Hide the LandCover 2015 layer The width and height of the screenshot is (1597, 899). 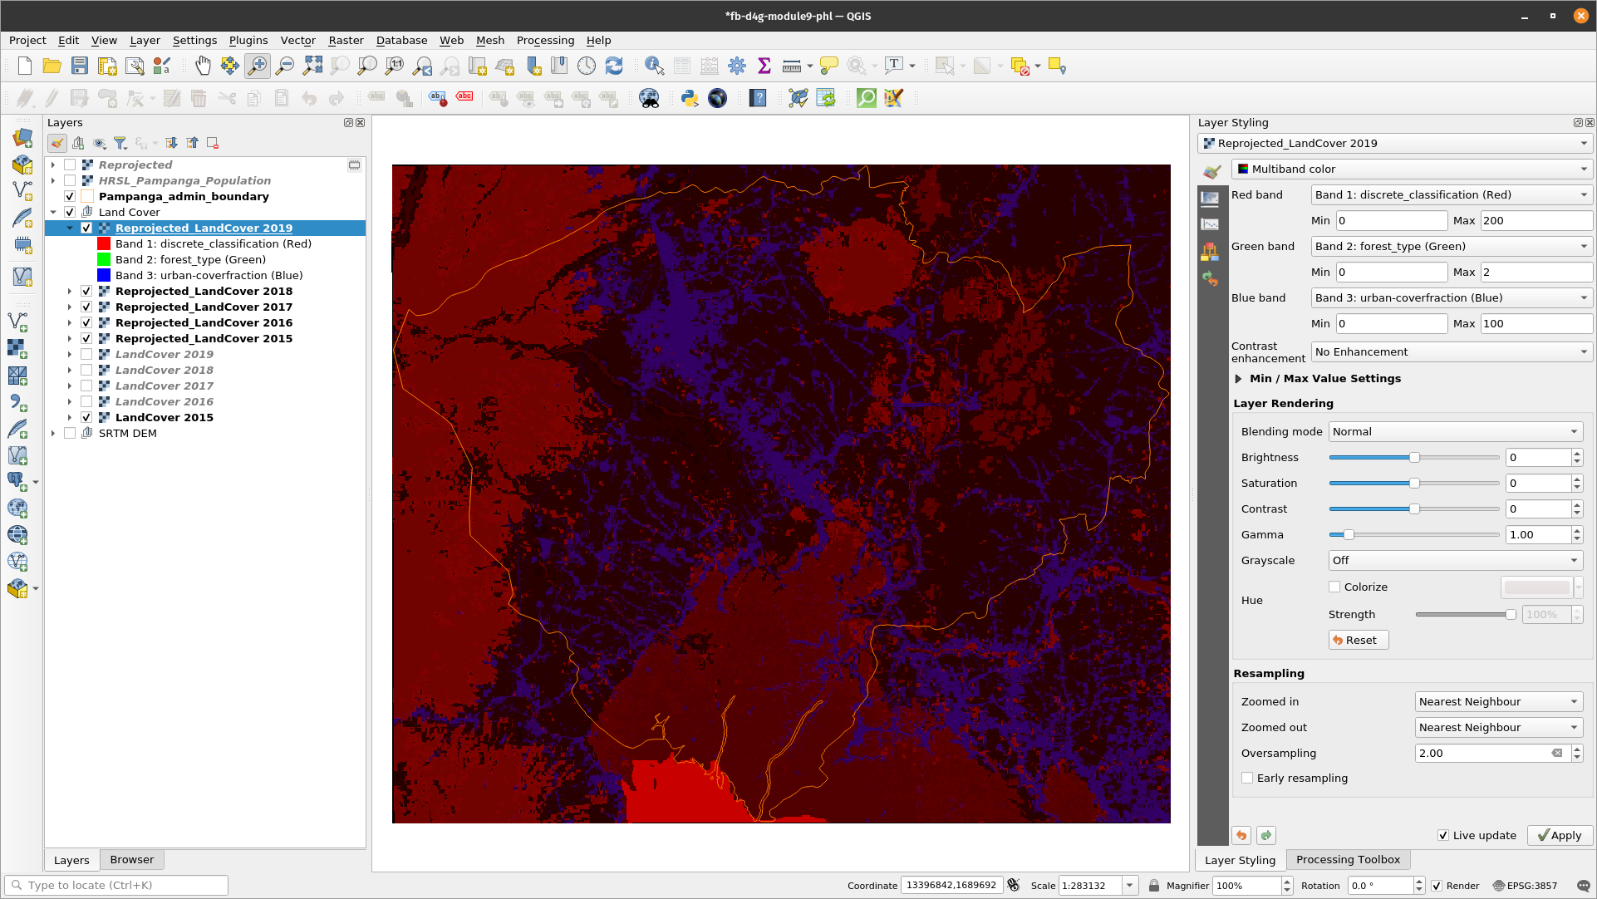click(x=86, y=417)
